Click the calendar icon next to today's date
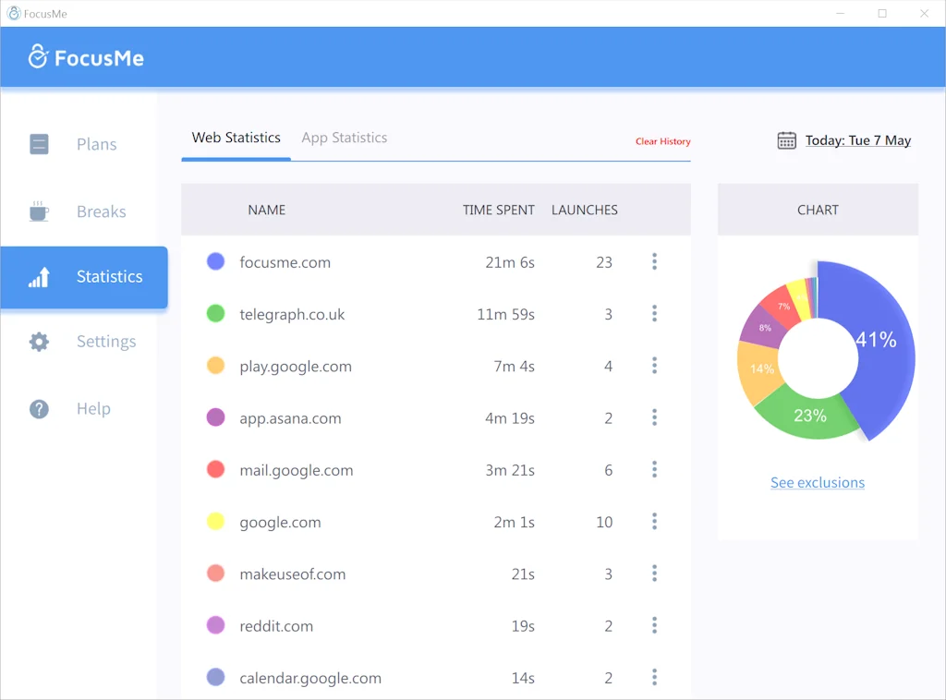Screen dimensions: 946x700 pos(786,139)
